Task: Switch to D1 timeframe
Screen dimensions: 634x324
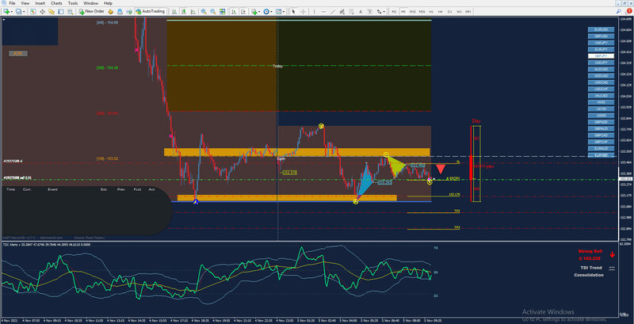Action: click(x=449, y=12)
